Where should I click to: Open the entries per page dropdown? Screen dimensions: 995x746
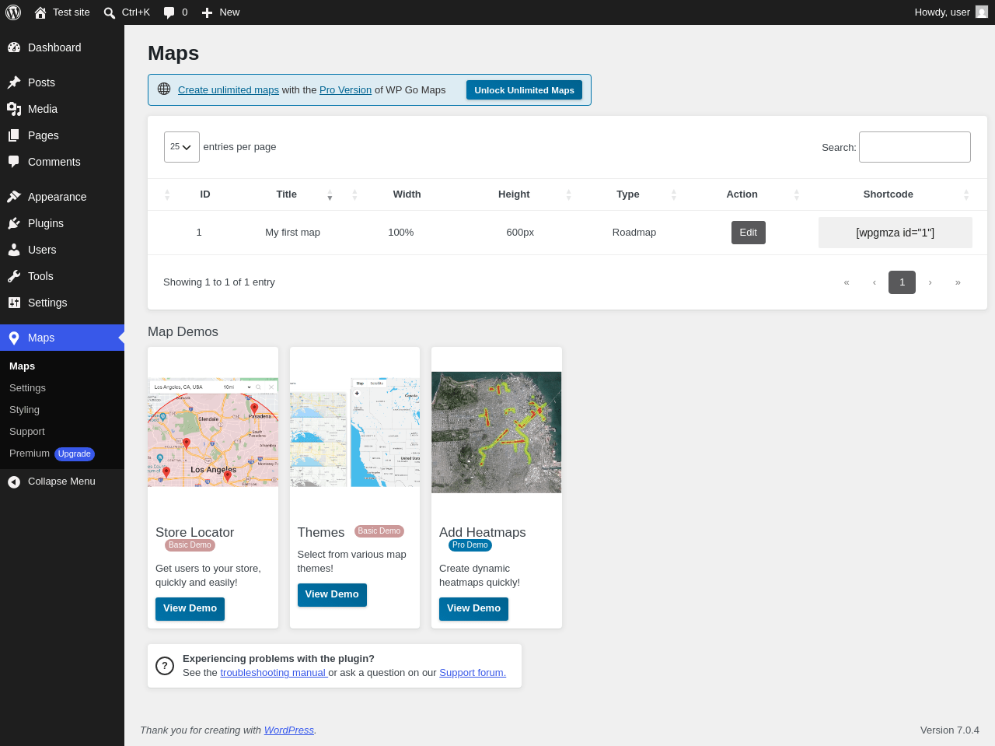[x=182, y=147]
